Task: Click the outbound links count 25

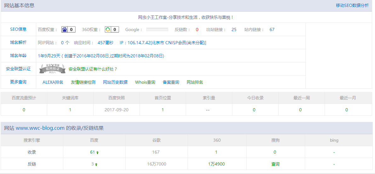Action: point(234,29)
